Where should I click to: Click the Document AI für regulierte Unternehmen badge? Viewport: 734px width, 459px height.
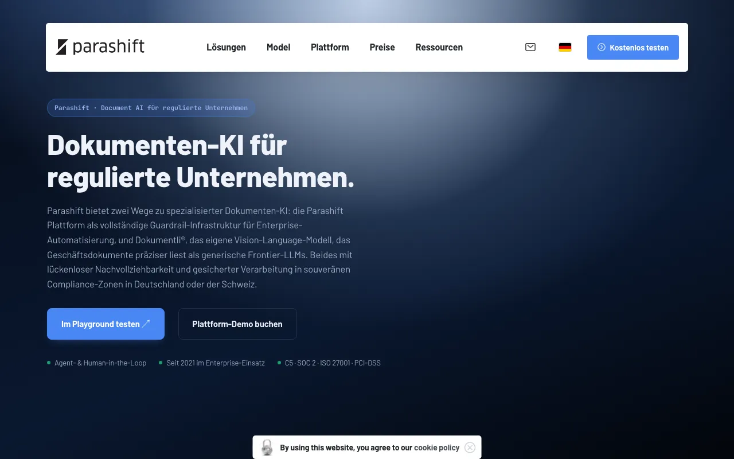coord(151,108)
